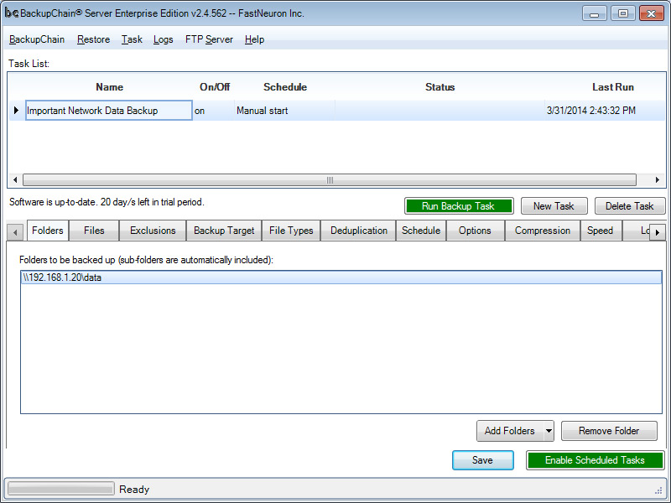Open the BackupChain menu
The width and height of the screenshot is (671, 503).
point(37,39)
